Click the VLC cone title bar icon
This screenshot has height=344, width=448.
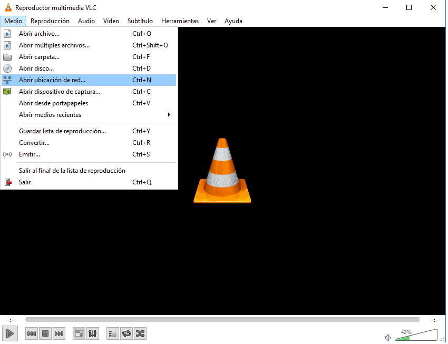[8, 8]
